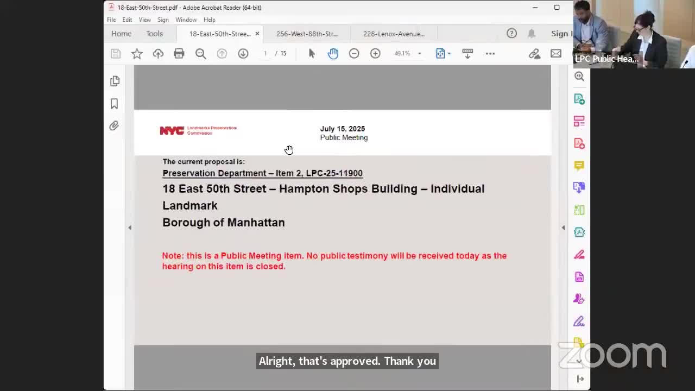
Task: Maximize the Acrobat Reader window
Action: (x=557, y=8)
